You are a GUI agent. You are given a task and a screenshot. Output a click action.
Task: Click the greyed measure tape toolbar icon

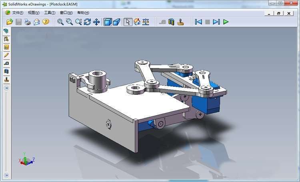pyautogui.click(x=163, y=22)
